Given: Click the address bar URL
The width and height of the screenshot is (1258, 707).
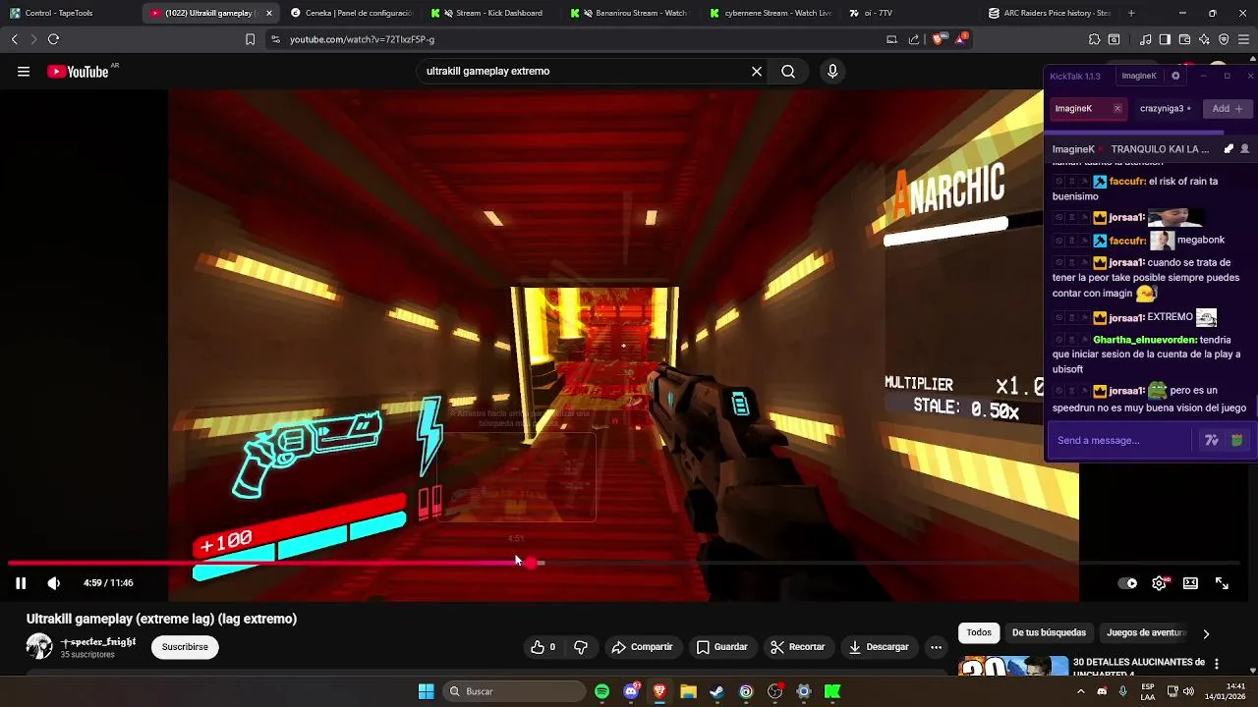Looking at the screenshot, I should pyautogui.click(x=362, y=39).
